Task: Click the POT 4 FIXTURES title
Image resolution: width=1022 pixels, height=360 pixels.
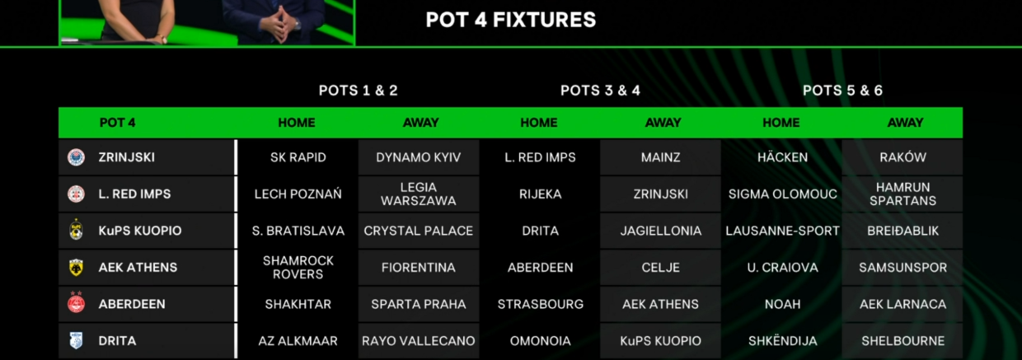Action: tap(510, 21)
